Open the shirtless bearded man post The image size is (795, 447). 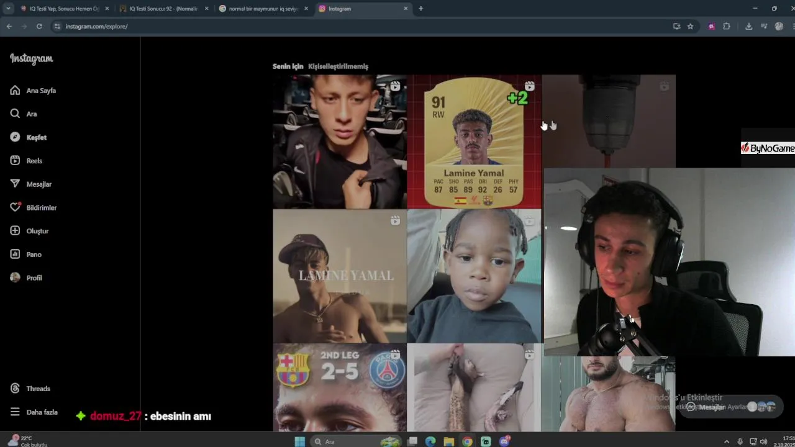tap(609, 394)
